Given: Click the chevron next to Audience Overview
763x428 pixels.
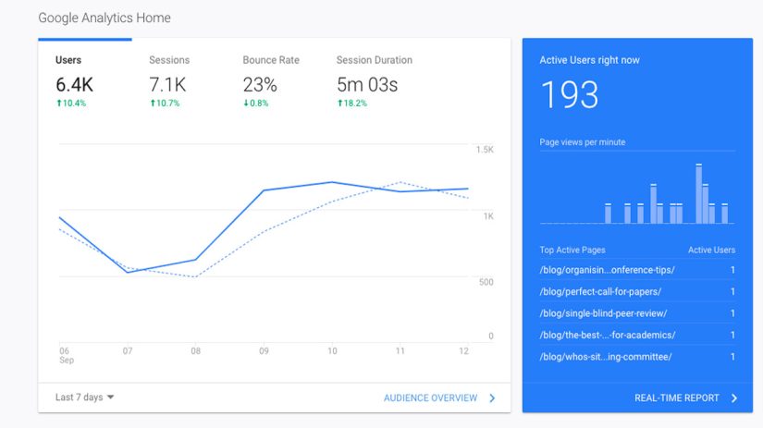Looking at the screenshot, I should pyautogui.click(x=492, y=398).
